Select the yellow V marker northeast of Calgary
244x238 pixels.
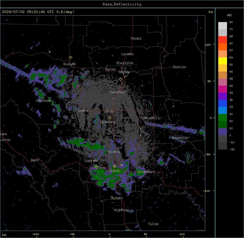[x=121, y=165]
